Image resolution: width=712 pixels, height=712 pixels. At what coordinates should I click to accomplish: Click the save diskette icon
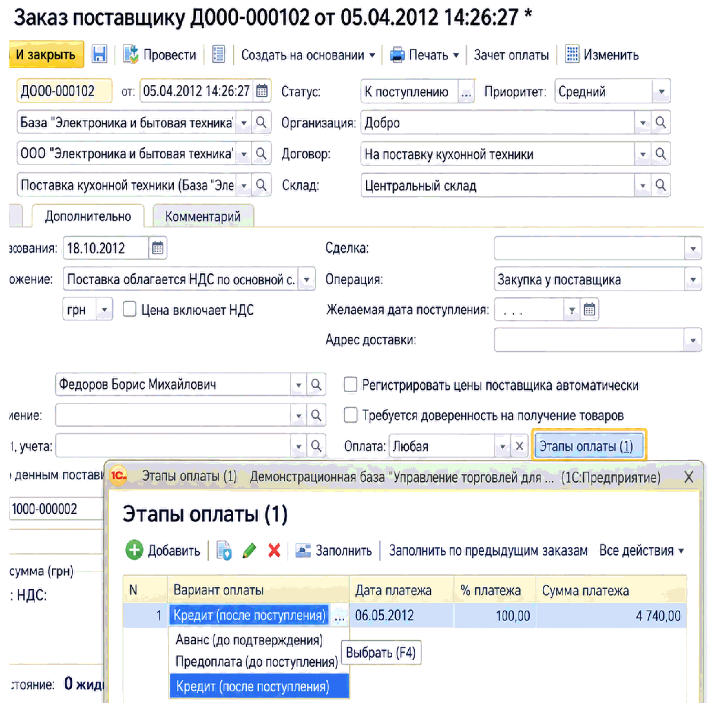coord(100,55)
